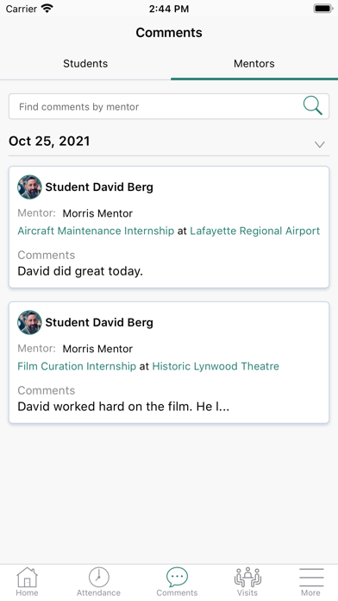Tap the Oct 25, 2021 date header

pyautogui.click(x=49, y=141)
